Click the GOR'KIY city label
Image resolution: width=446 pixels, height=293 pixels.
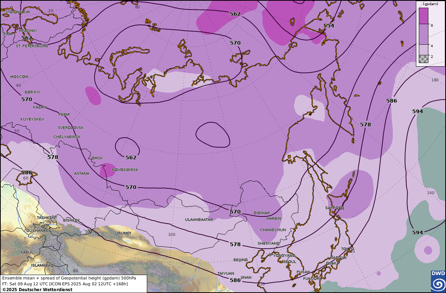click(x=32, y=92)
